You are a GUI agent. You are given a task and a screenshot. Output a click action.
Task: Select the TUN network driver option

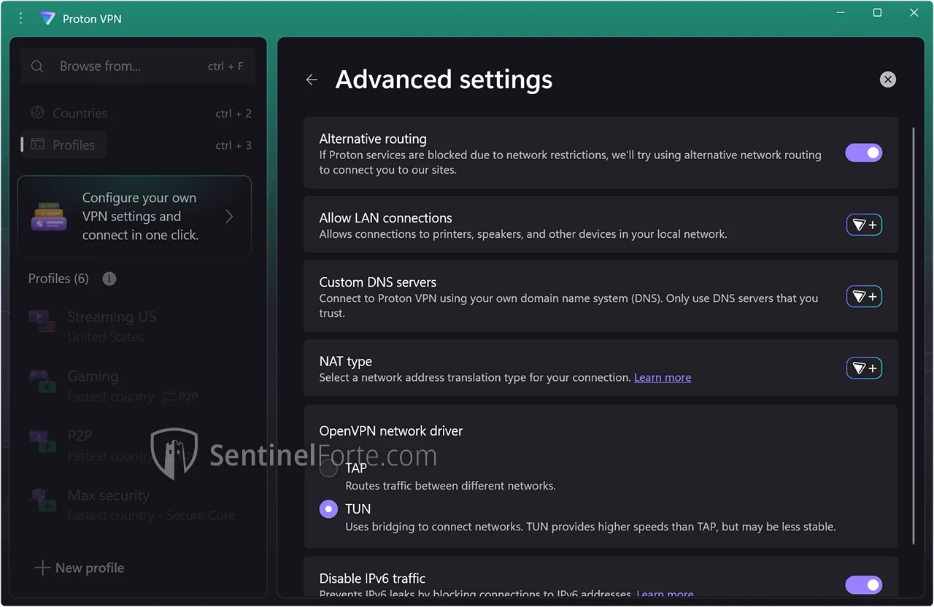[329, 509]
